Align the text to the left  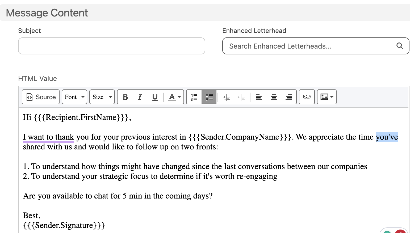[x=258, y=97]
